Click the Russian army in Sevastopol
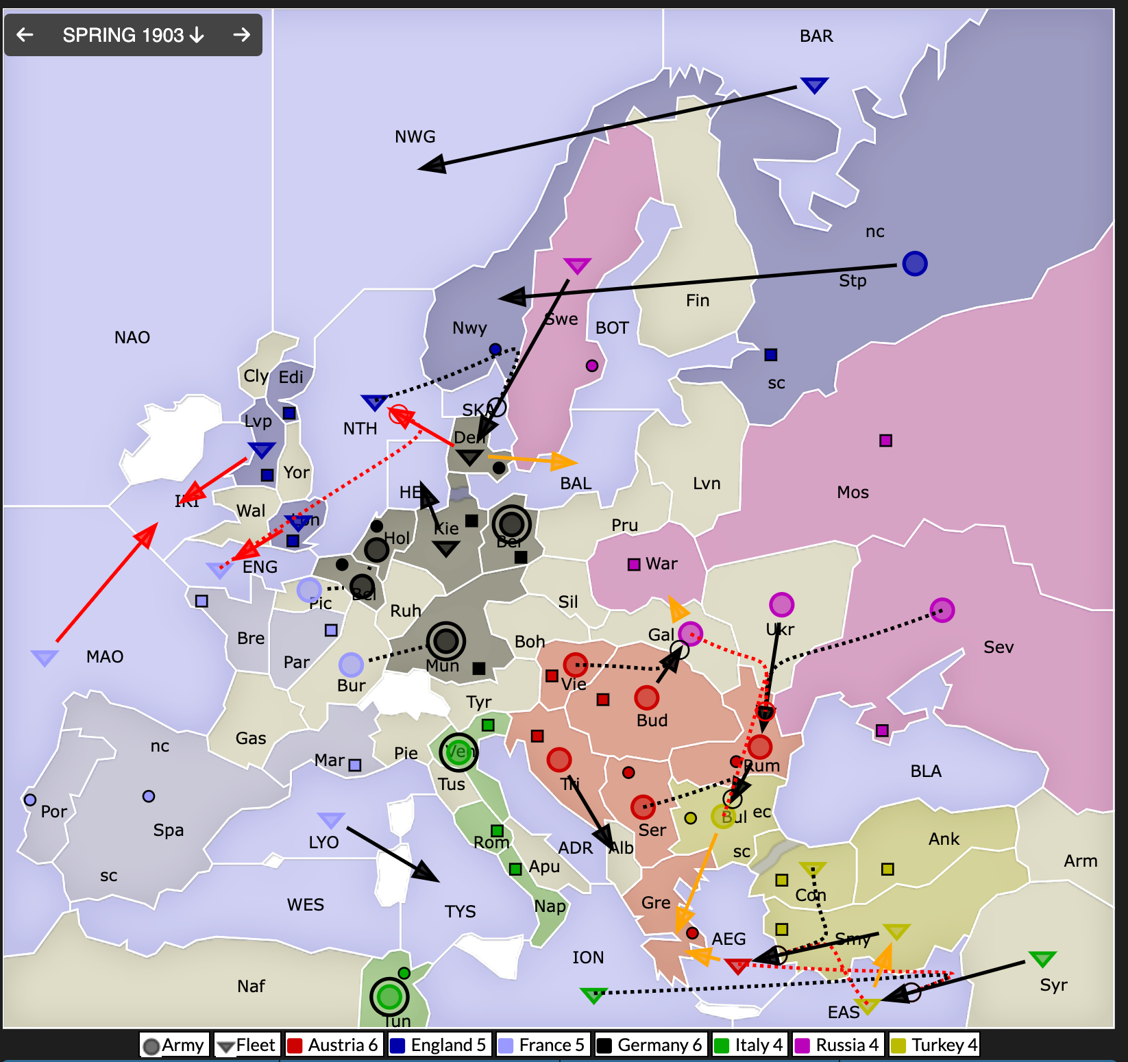The height and width of the screenshot is (1062, 1128). (942, 610)
